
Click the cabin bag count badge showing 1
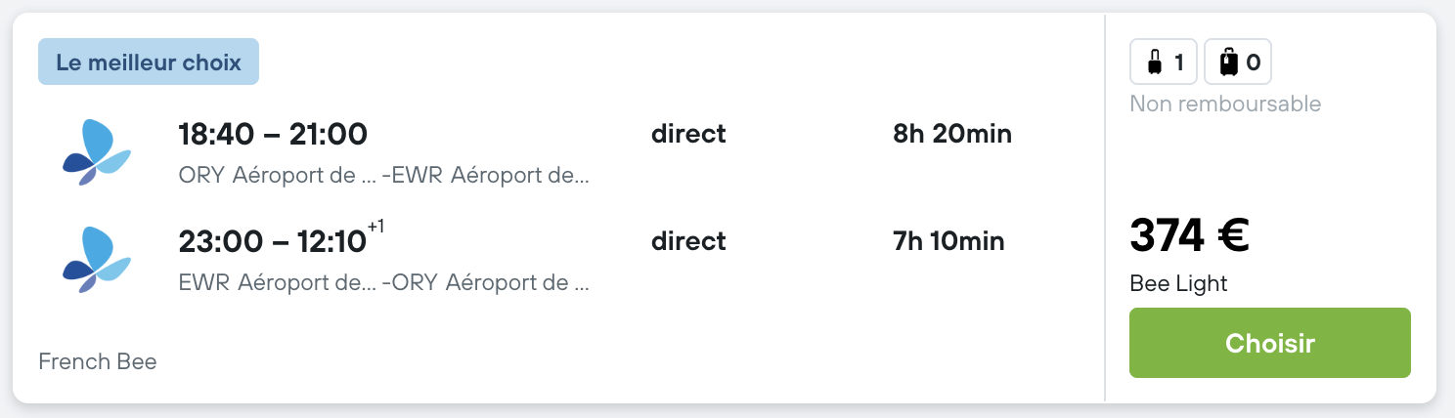[1164, 63]
